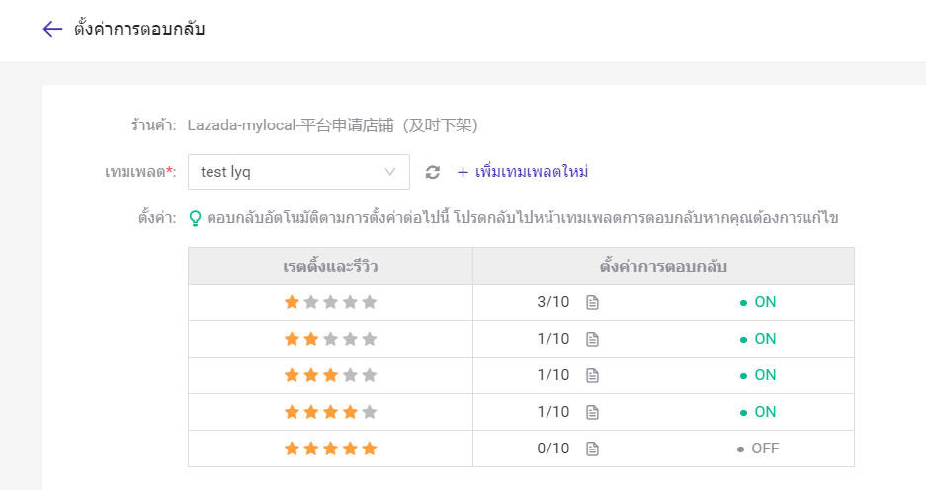Click the back arrow icon

click(x=52, y=29)
